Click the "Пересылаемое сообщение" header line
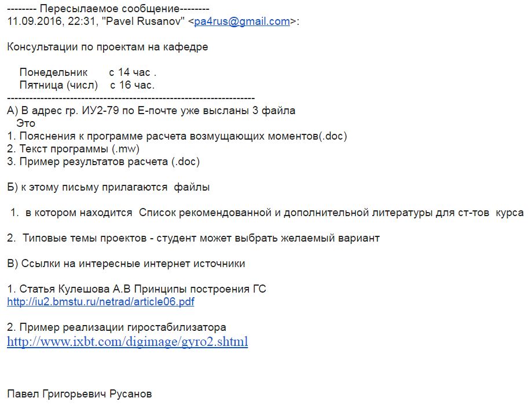Viewport: 532px width, 405px height. [x=108, y=9]
